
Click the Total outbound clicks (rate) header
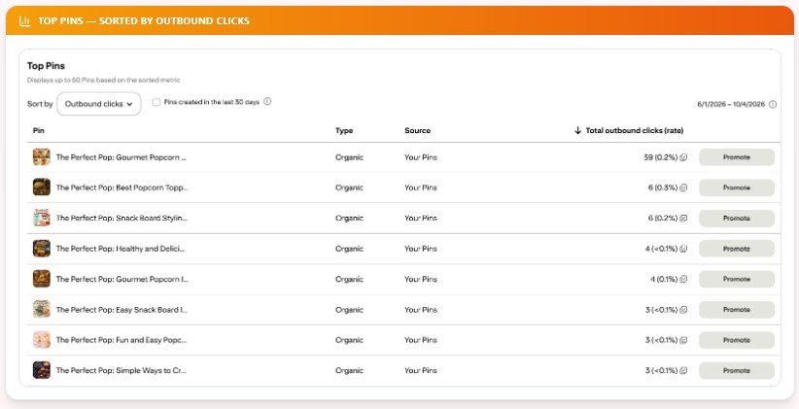pos(635,130)
